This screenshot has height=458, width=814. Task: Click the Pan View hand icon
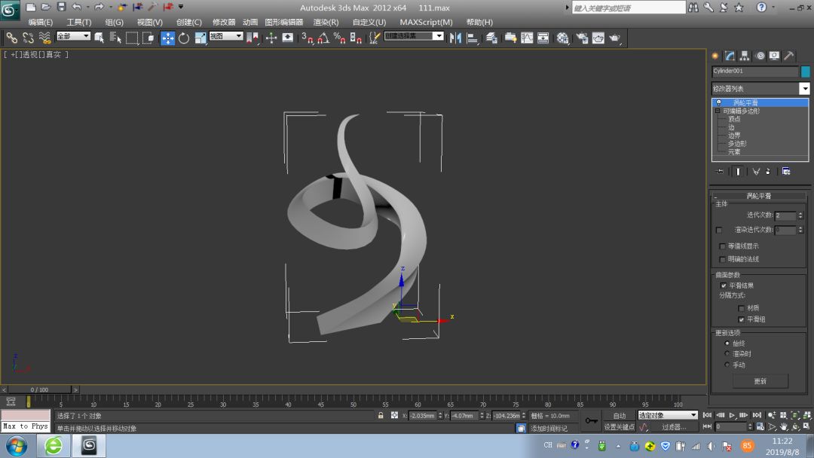(783, 426)
